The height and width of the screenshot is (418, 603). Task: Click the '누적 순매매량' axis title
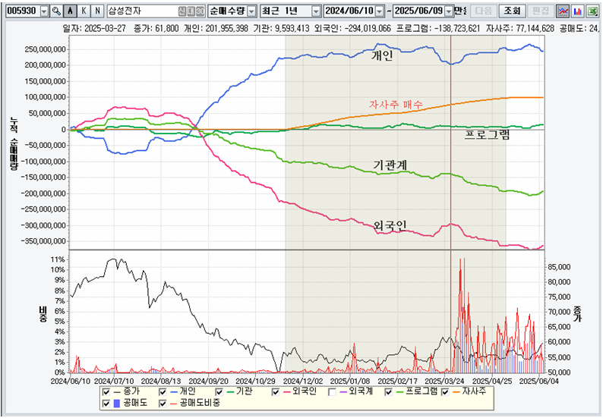click(x=14, y=143)
